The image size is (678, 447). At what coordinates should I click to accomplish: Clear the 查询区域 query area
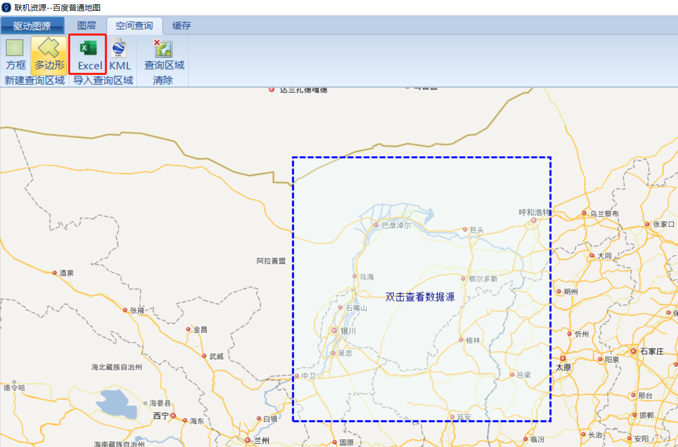coord(164,55)
